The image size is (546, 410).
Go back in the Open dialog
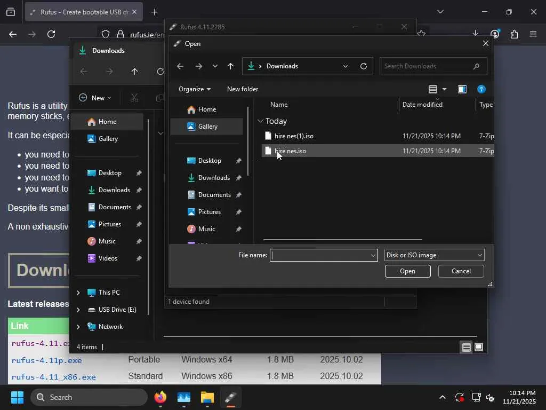pyautogui.click(x=180, y=66)
